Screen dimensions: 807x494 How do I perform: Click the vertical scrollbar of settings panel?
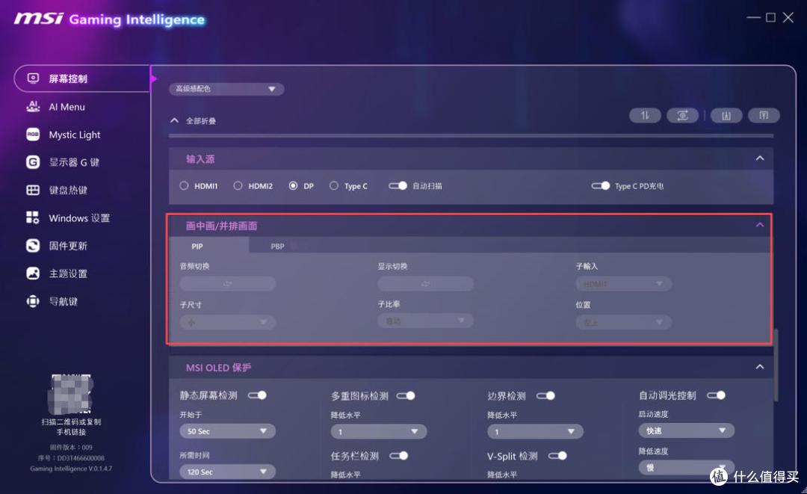pos(776,365)
